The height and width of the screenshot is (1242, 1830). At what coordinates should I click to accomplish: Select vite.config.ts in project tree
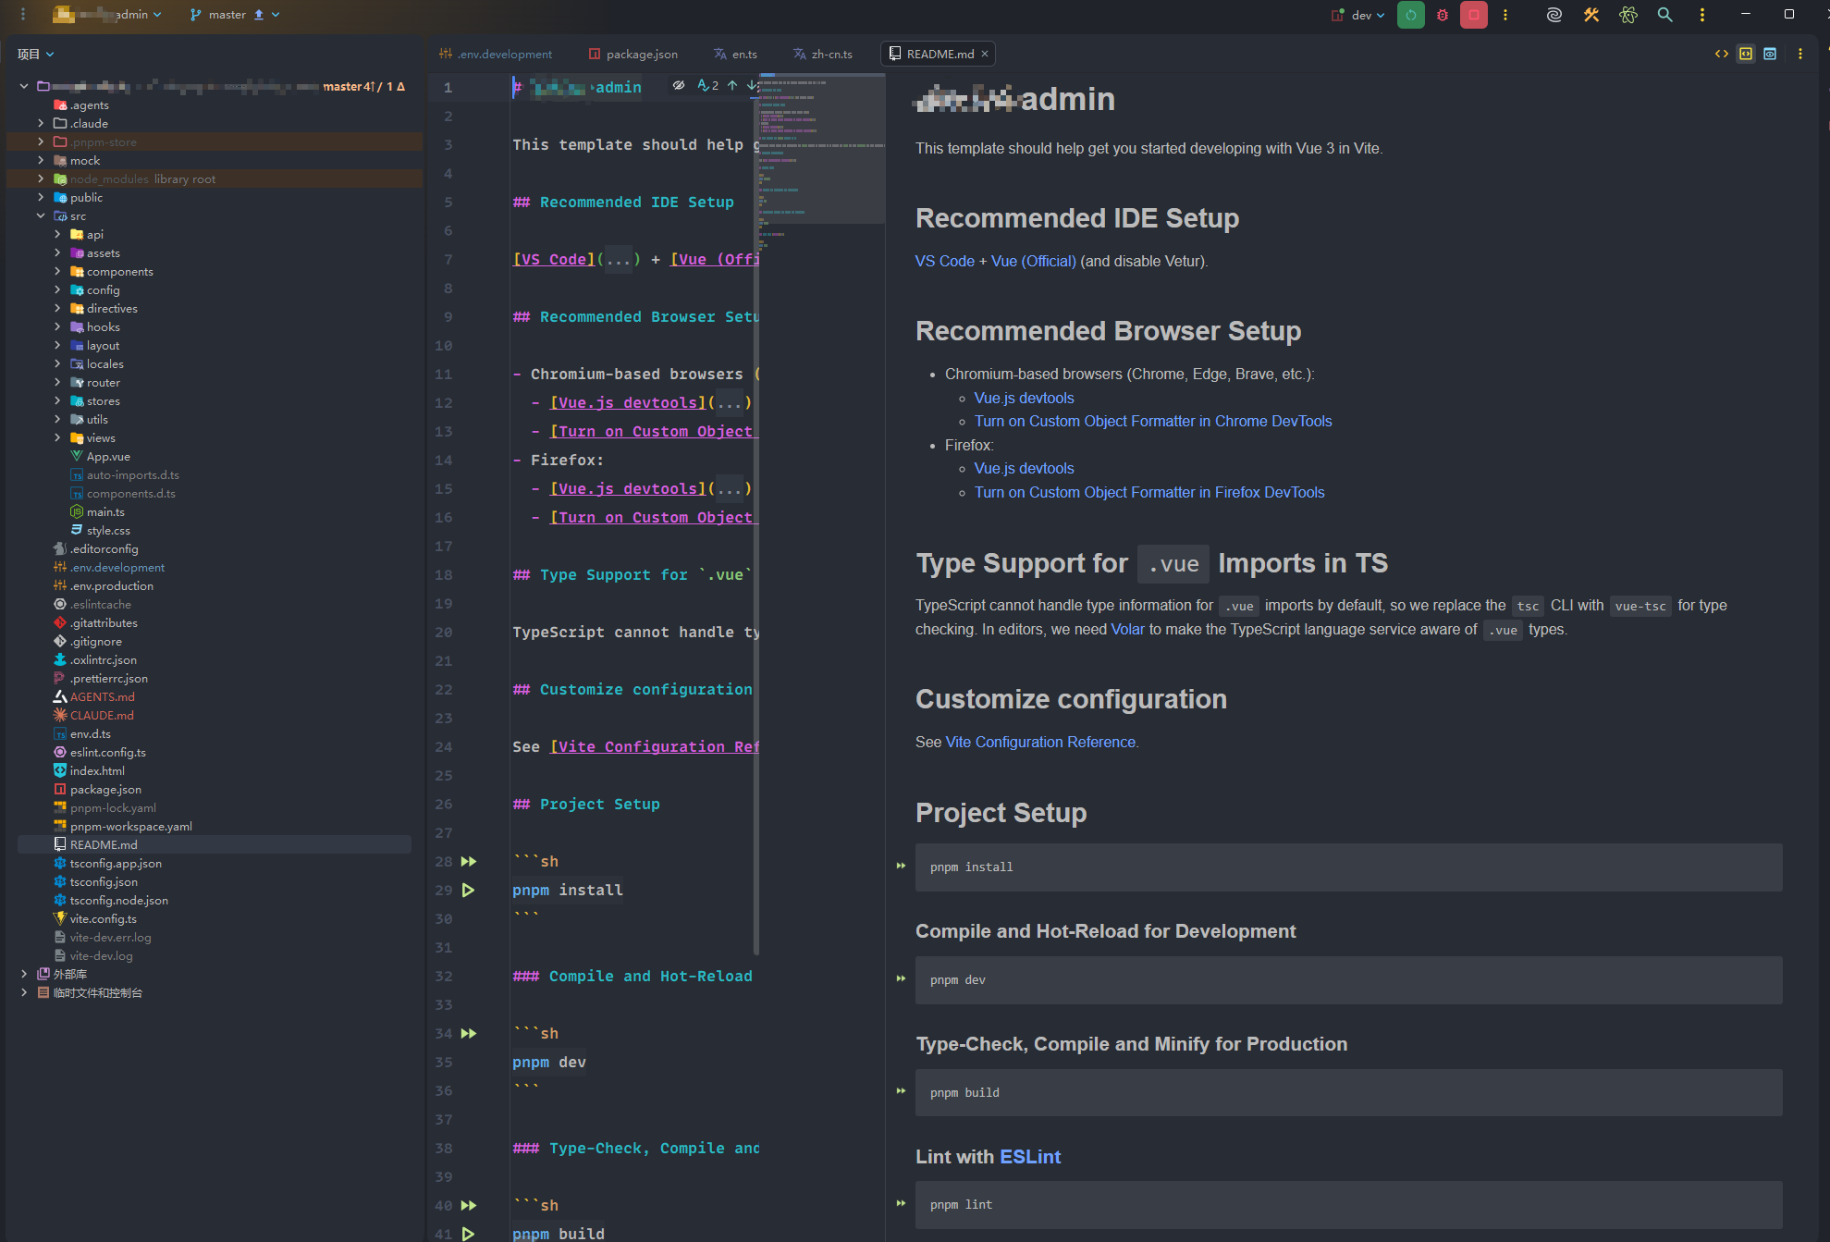[103, 918]
